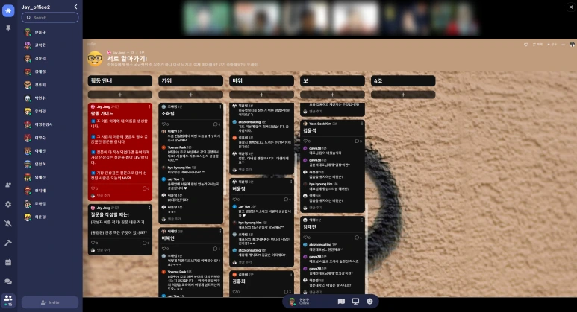Viewport: 577px width, 312px height.
Task: Select the participants icon showing 15
Action: [8, 300]
